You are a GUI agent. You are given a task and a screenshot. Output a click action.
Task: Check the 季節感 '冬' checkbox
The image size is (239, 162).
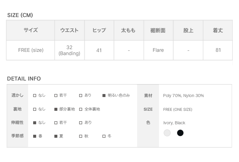tap(104, 136)
